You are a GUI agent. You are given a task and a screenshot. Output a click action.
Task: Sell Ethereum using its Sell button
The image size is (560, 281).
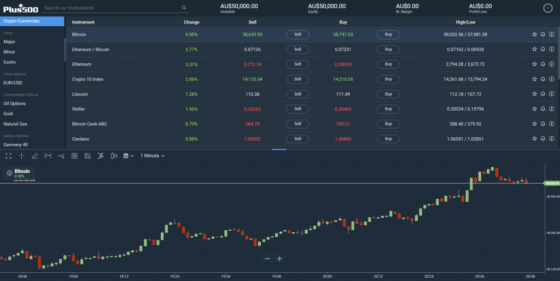[x=297, y=65]
